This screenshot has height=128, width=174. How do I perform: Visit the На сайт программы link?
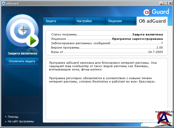[21, 121]
